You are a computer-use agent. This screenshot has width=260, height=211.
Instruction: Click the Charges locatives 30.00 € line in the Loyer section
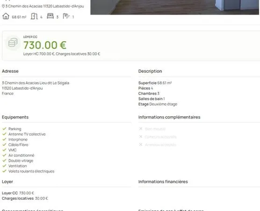(25, 198)
